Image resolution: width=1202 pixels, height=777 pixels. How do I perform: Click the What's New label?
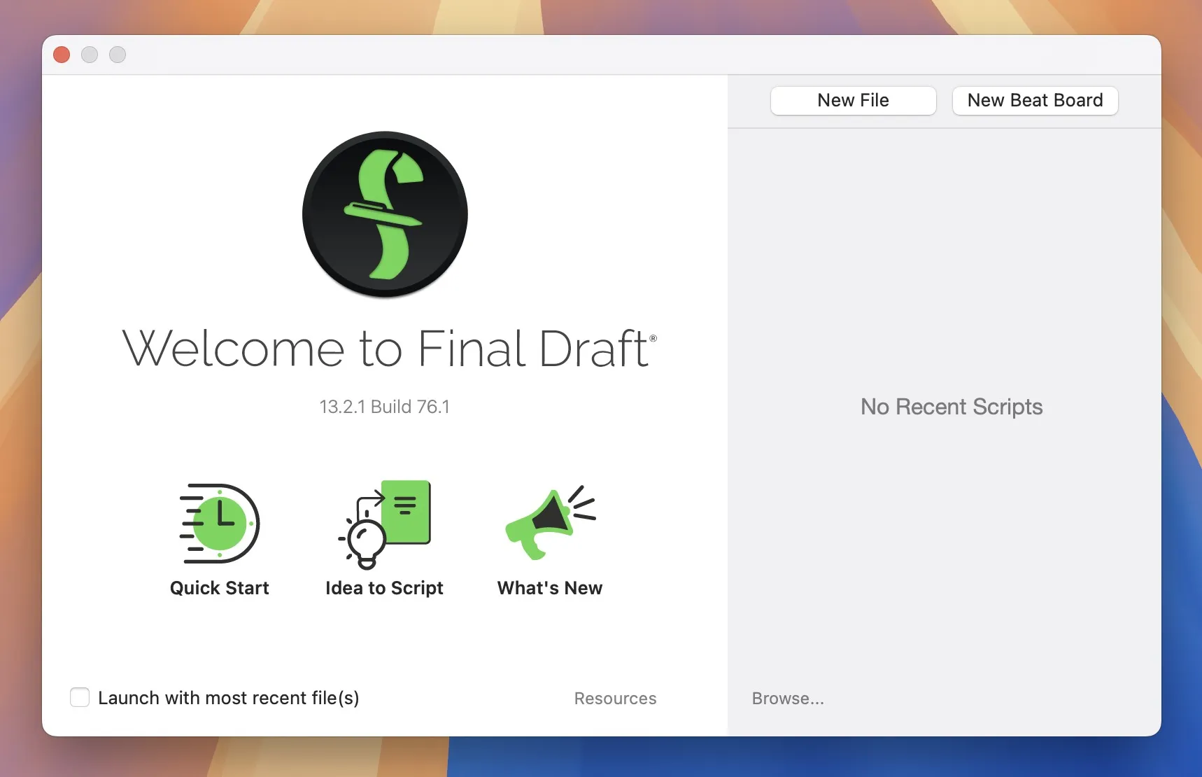pos(550,588)
